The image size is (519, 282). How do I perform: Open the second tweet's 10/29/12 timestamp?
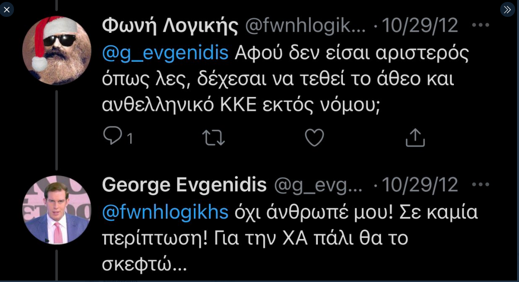coord(420,185)
